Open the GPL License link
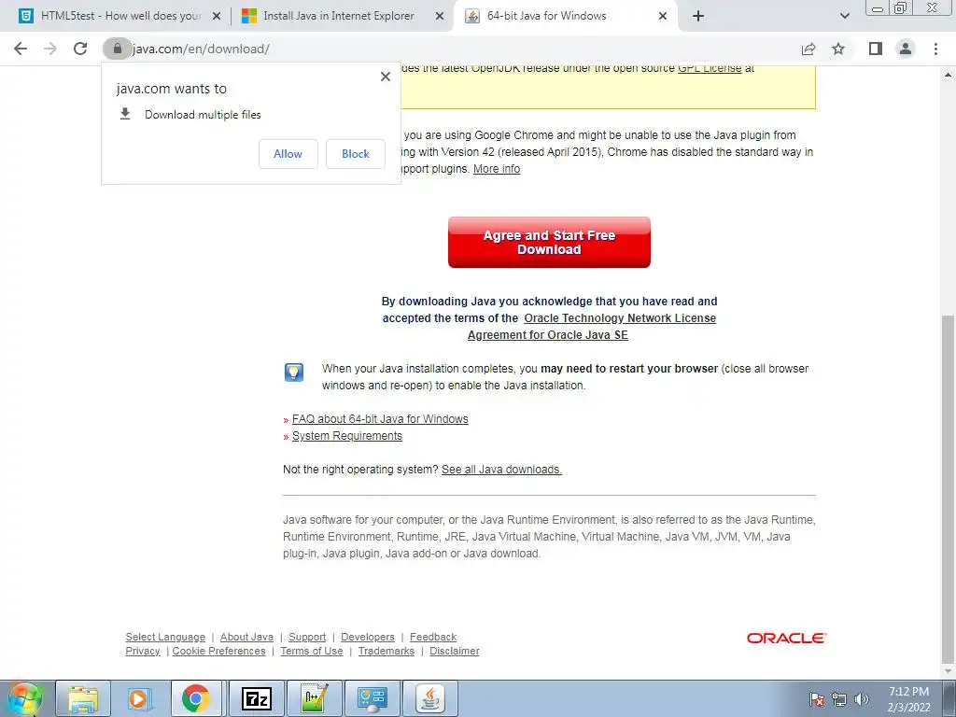 point(710,68)
